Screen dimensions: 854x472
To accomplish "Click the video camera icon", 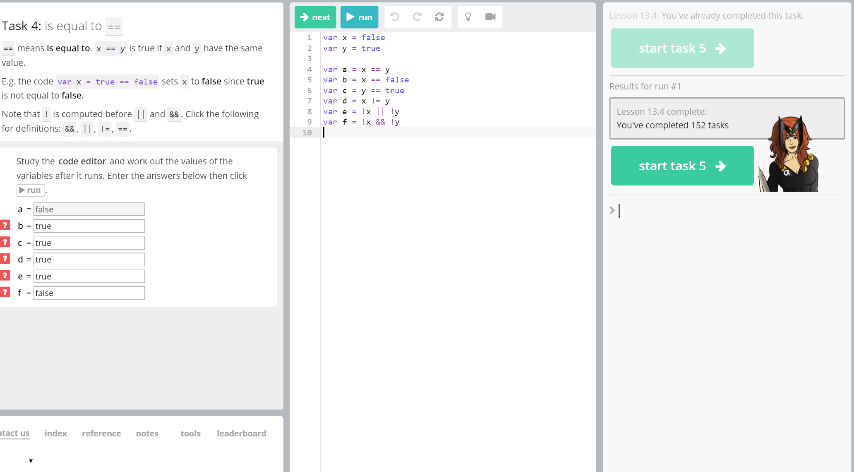I will click(x=491, y=17).
